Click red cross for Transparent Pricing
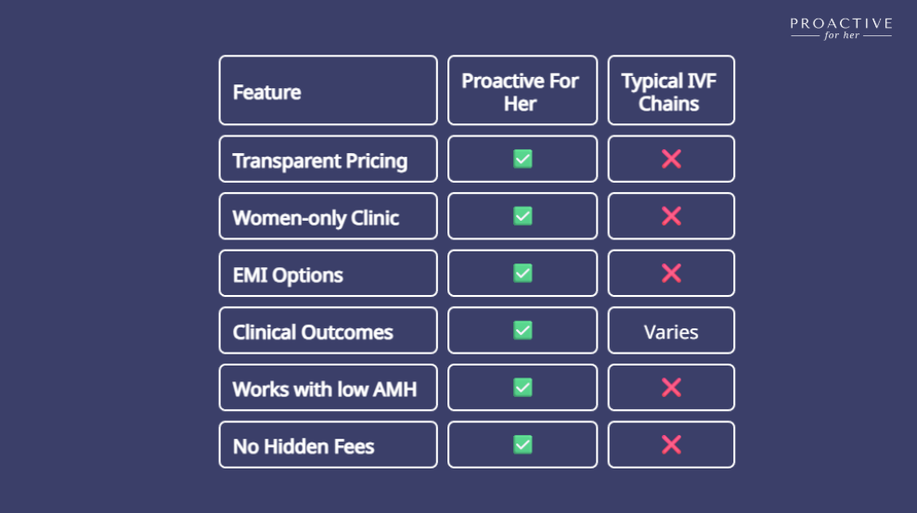917x513 pixels. (671, 159)
